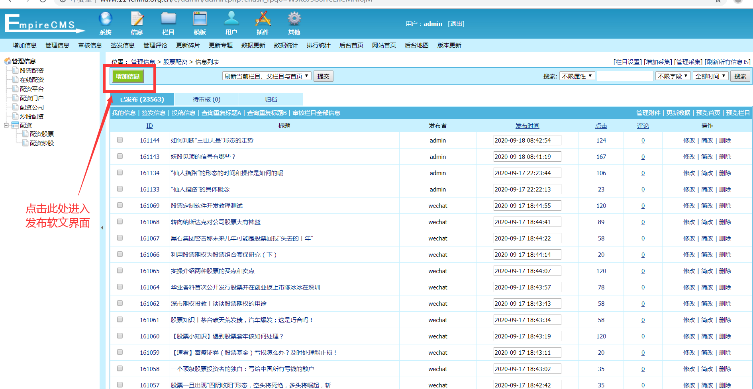Tick checkbox for article 161069
This screenshot has width=753, height=389.
click(x=120, y=205)
